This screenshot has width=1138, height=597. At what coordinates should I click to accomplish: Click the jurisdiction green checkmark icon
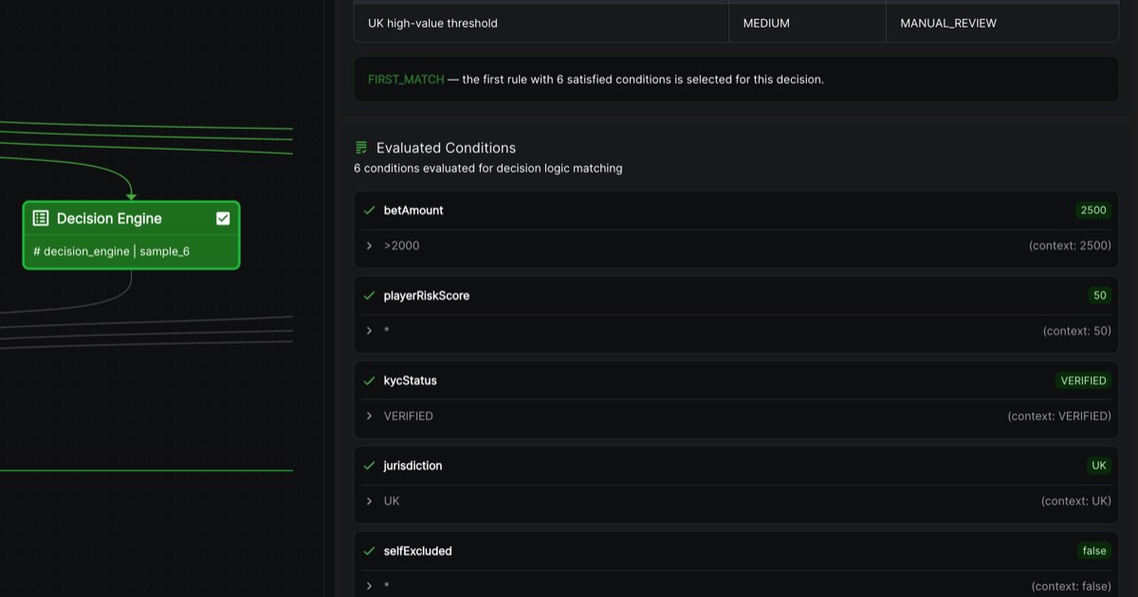coord(370,466)
